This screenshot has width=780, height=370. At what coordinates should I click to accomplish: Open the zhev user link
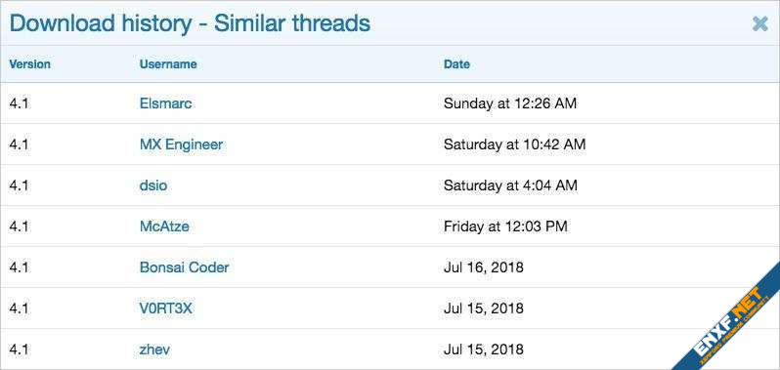154,349
